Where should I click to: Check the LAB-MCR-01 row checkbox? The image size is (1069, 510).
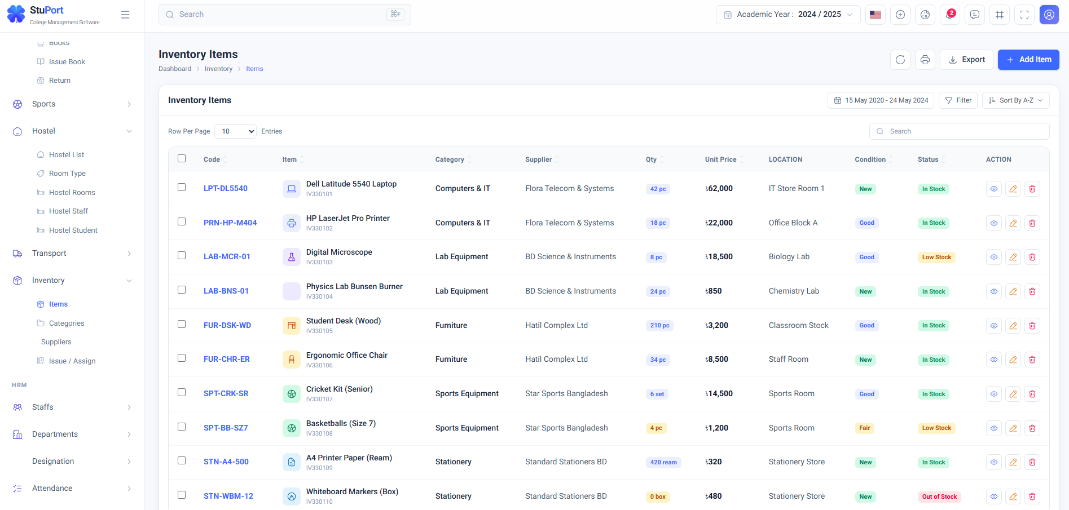point(182,255)
